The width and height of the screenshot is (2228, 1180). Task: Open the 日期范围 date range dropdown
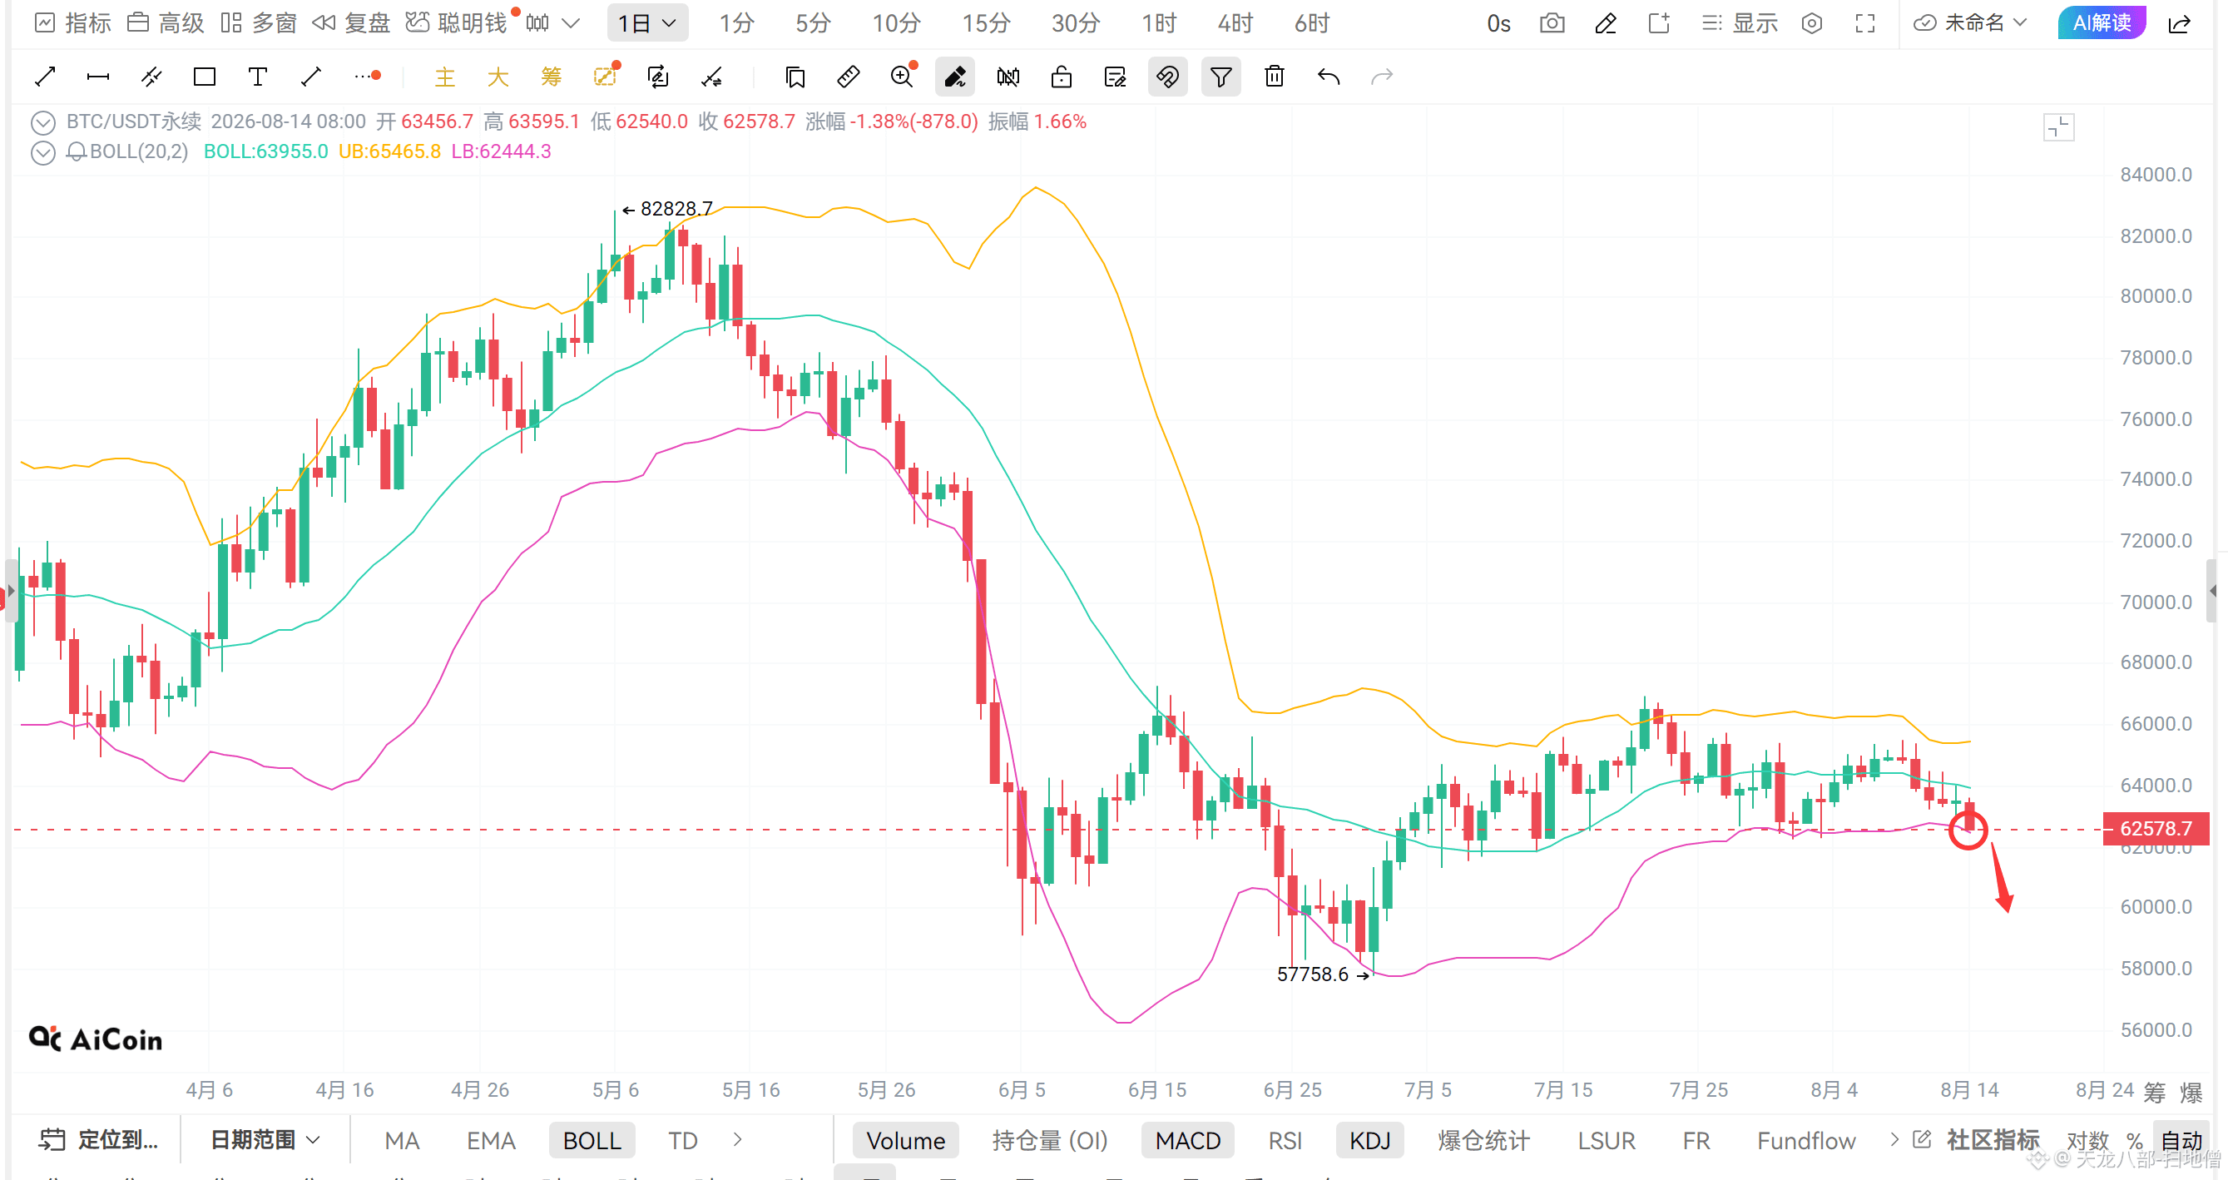[x=265, y=1140]
